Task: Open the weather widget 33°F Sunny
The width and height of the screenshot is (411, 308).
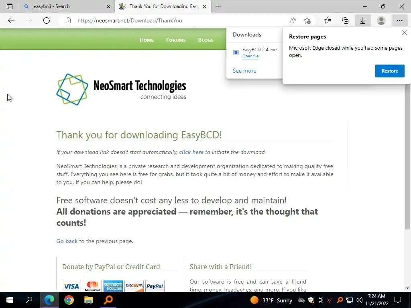Action: [x=271, y=300]
